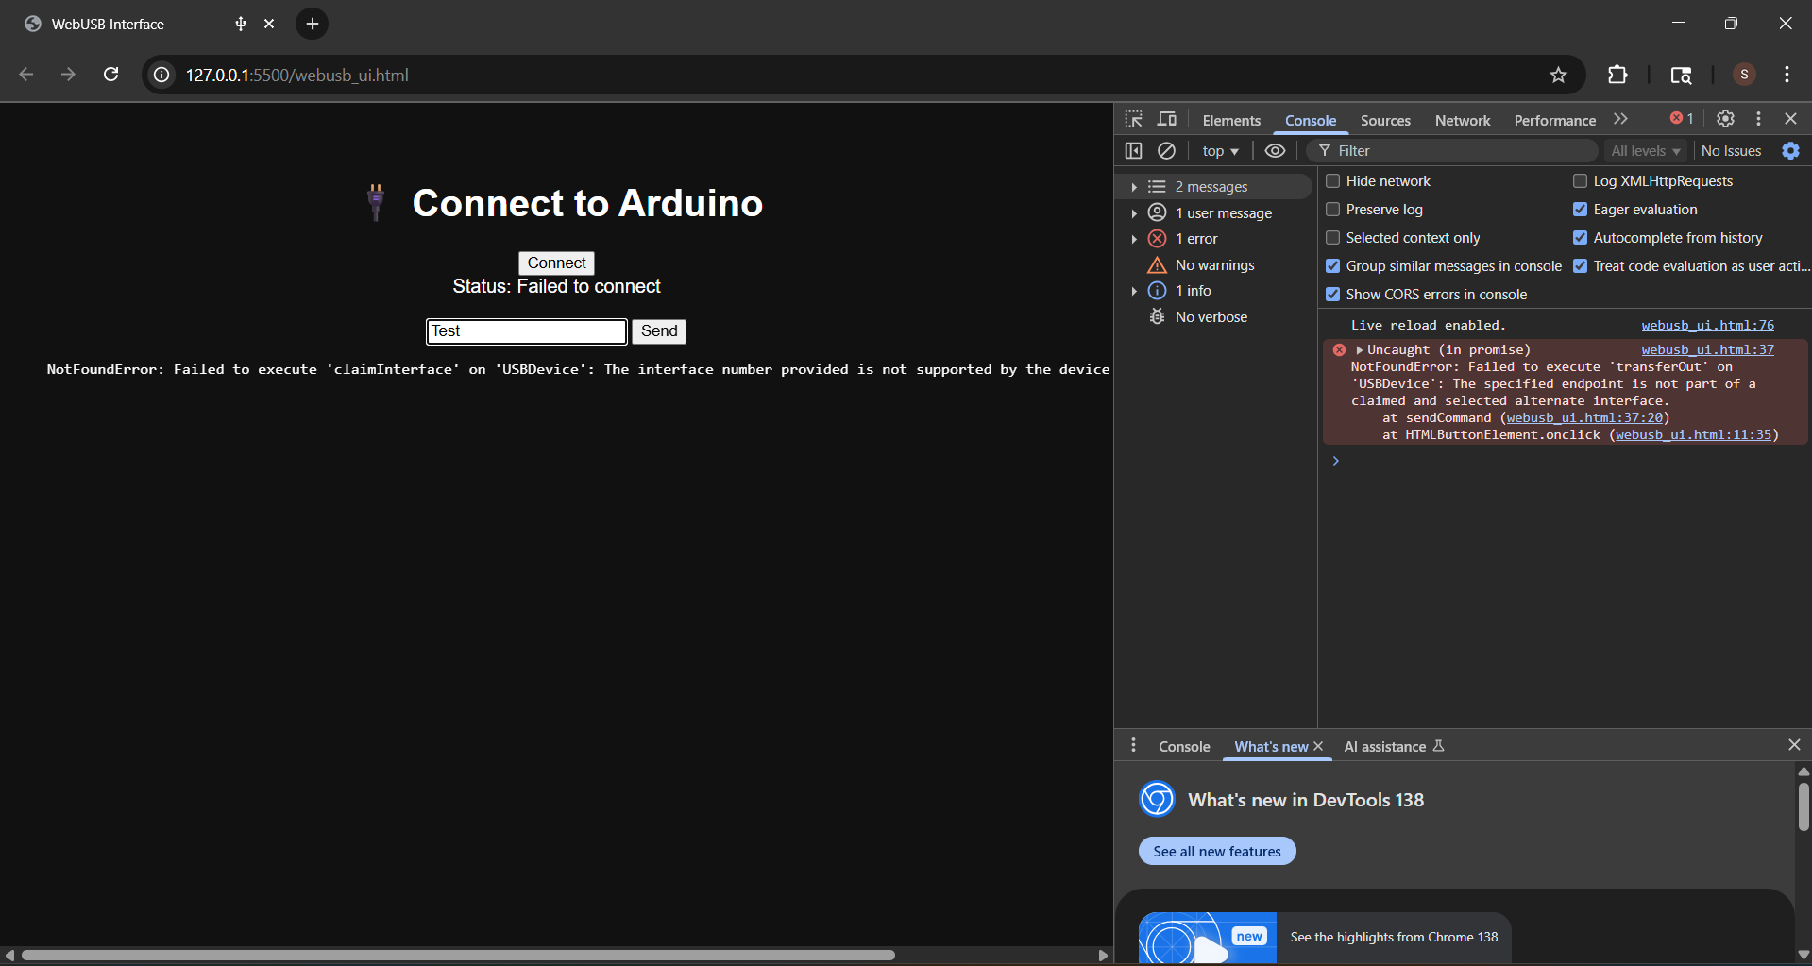Follow the webusb_ui.html:11:35 stack link
Viewport: 1812px width, 966px height.
[1693, 434]
